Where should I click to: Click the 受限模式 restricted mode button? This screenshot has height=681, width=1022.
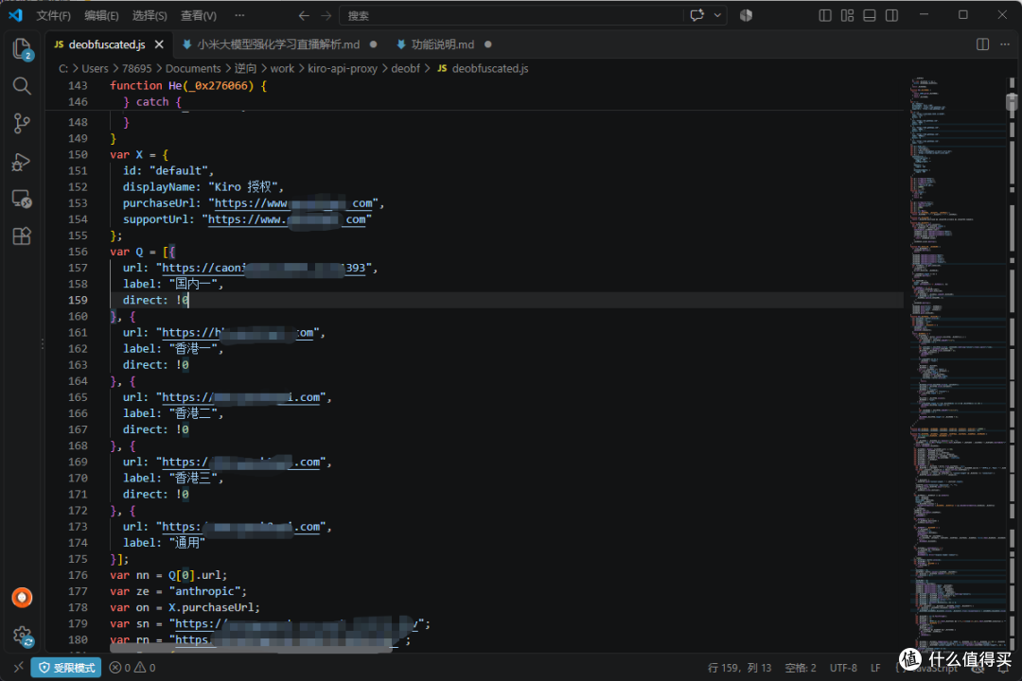pos(66,668)
